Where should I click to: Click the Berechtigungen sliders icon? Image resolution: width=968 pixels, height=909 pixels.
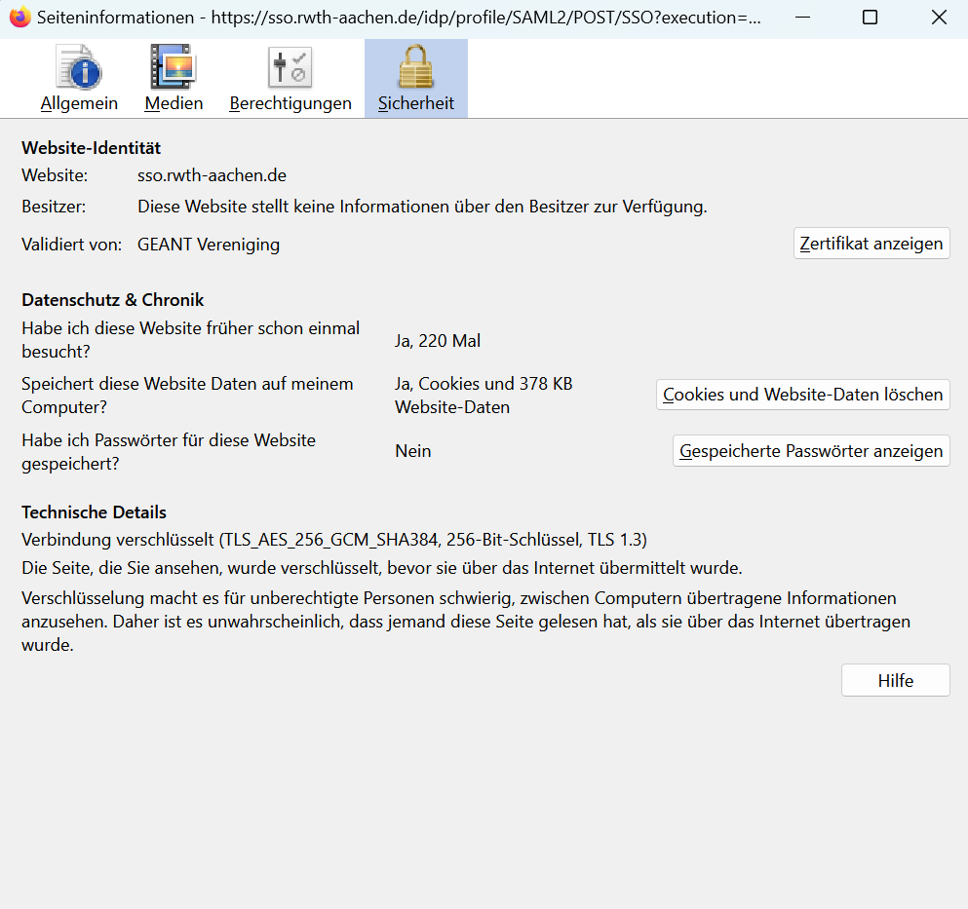click(x=290, y=68)
